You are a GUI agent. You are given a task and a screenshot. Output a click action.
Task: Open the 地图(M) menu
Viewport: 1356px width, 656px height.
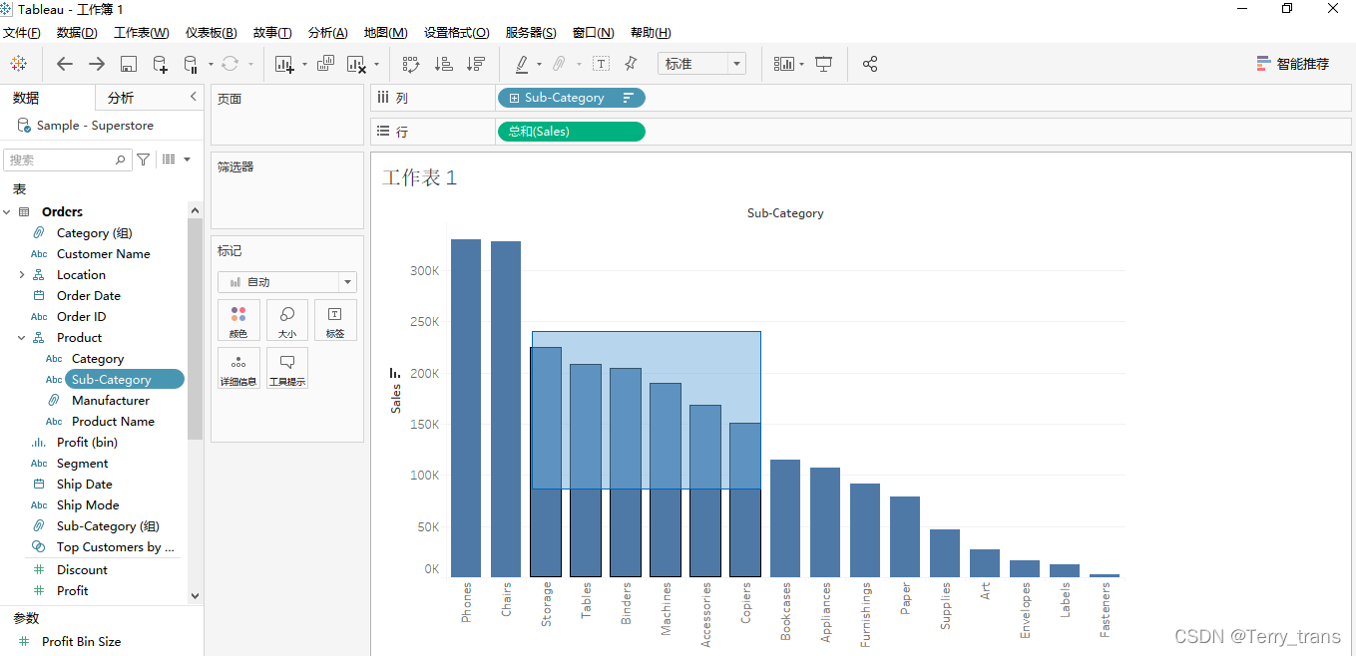coord(386,33)
